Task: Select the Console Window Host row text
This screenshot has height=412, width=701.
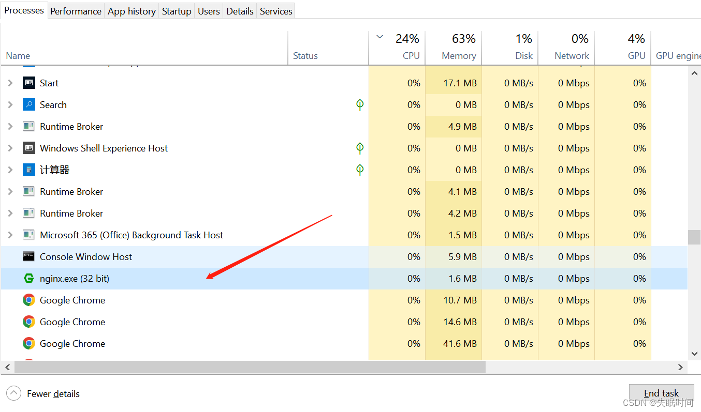Action: 86,257
